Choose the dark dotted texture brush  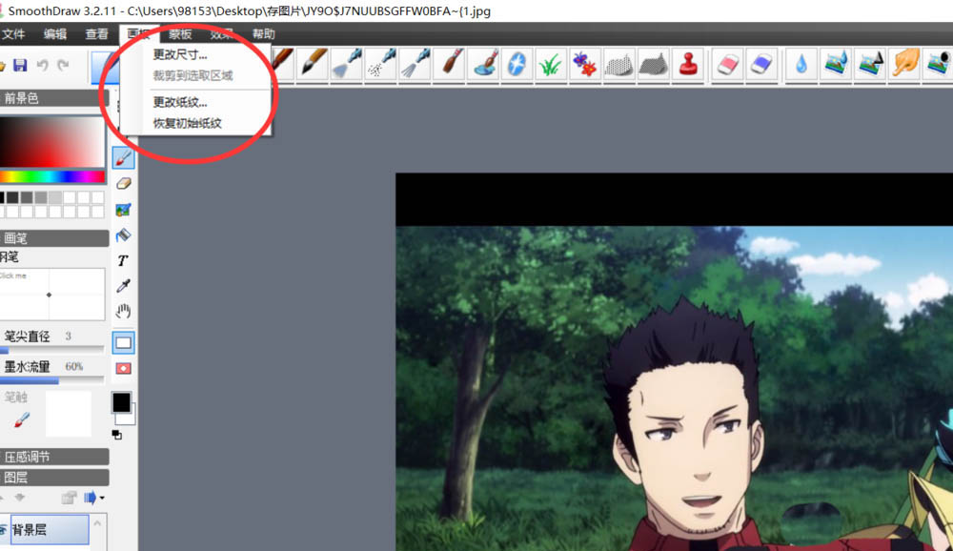pyautogui.click(x=653, y=63)
